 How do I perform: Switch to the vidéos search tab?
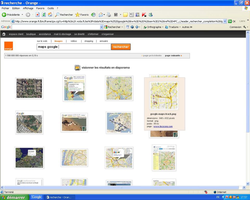pyautogui.click(x=74, y=41)
